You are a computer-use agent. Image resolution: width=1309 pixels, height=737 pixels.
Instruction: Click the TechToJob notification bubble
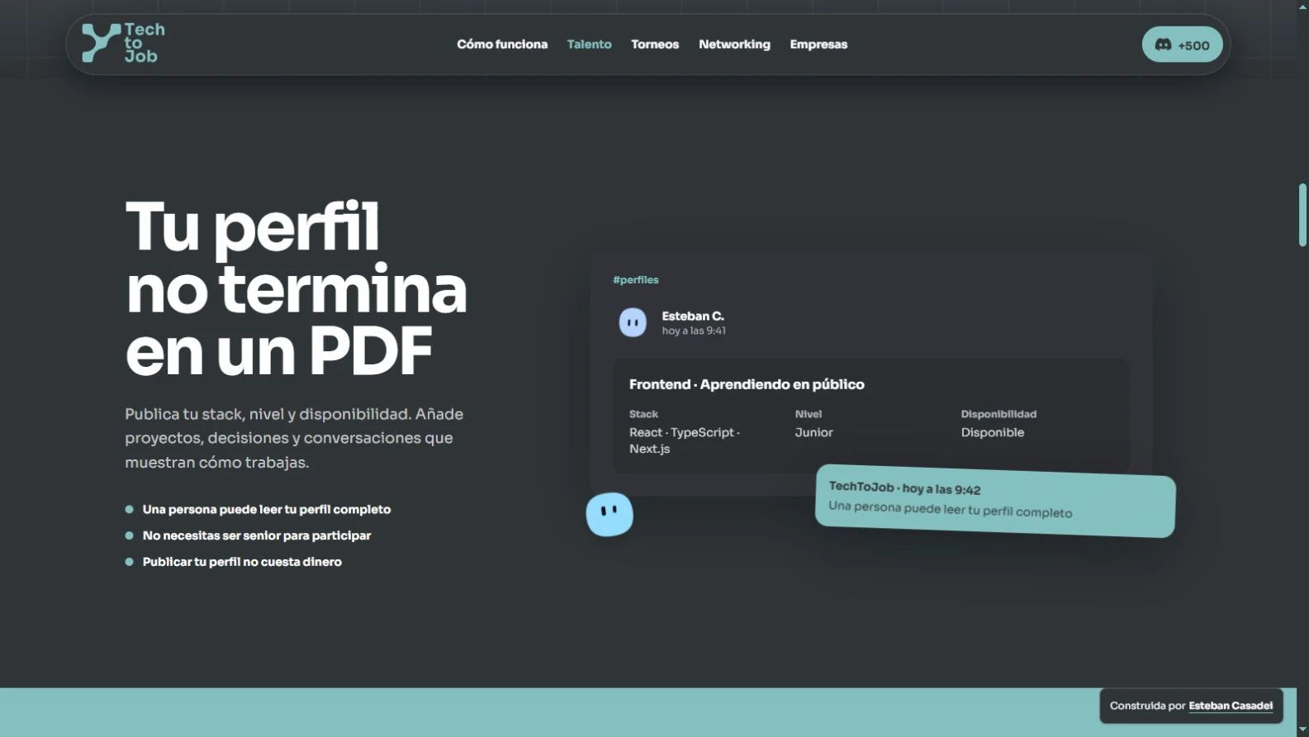point(995,501)
